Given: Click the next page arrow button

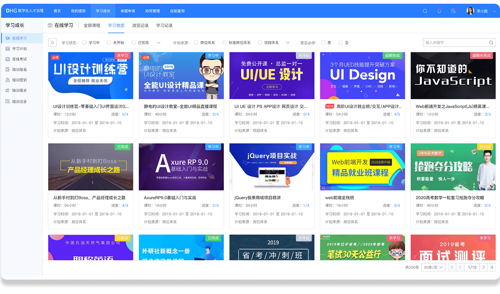Looking at the screenshot, I should [x=483, y=267].
